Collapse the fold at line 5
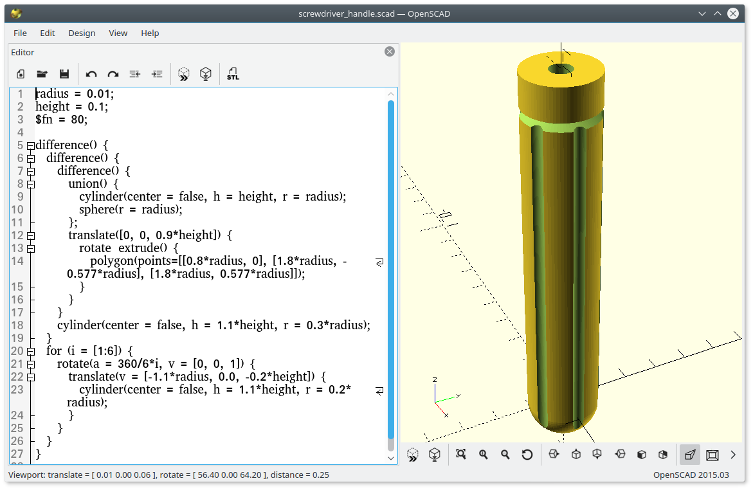The width and height of the screenshot is (753, 490). (31, 145)
